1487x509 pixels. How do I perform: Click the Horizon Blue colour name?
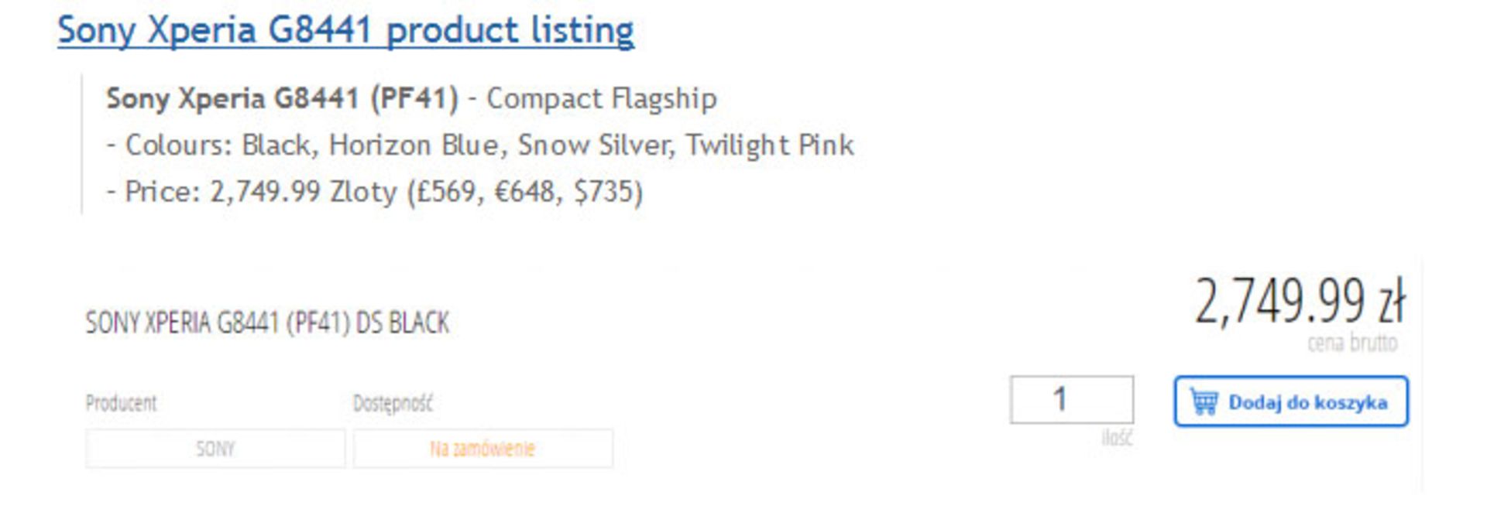(x=414, y=145)
